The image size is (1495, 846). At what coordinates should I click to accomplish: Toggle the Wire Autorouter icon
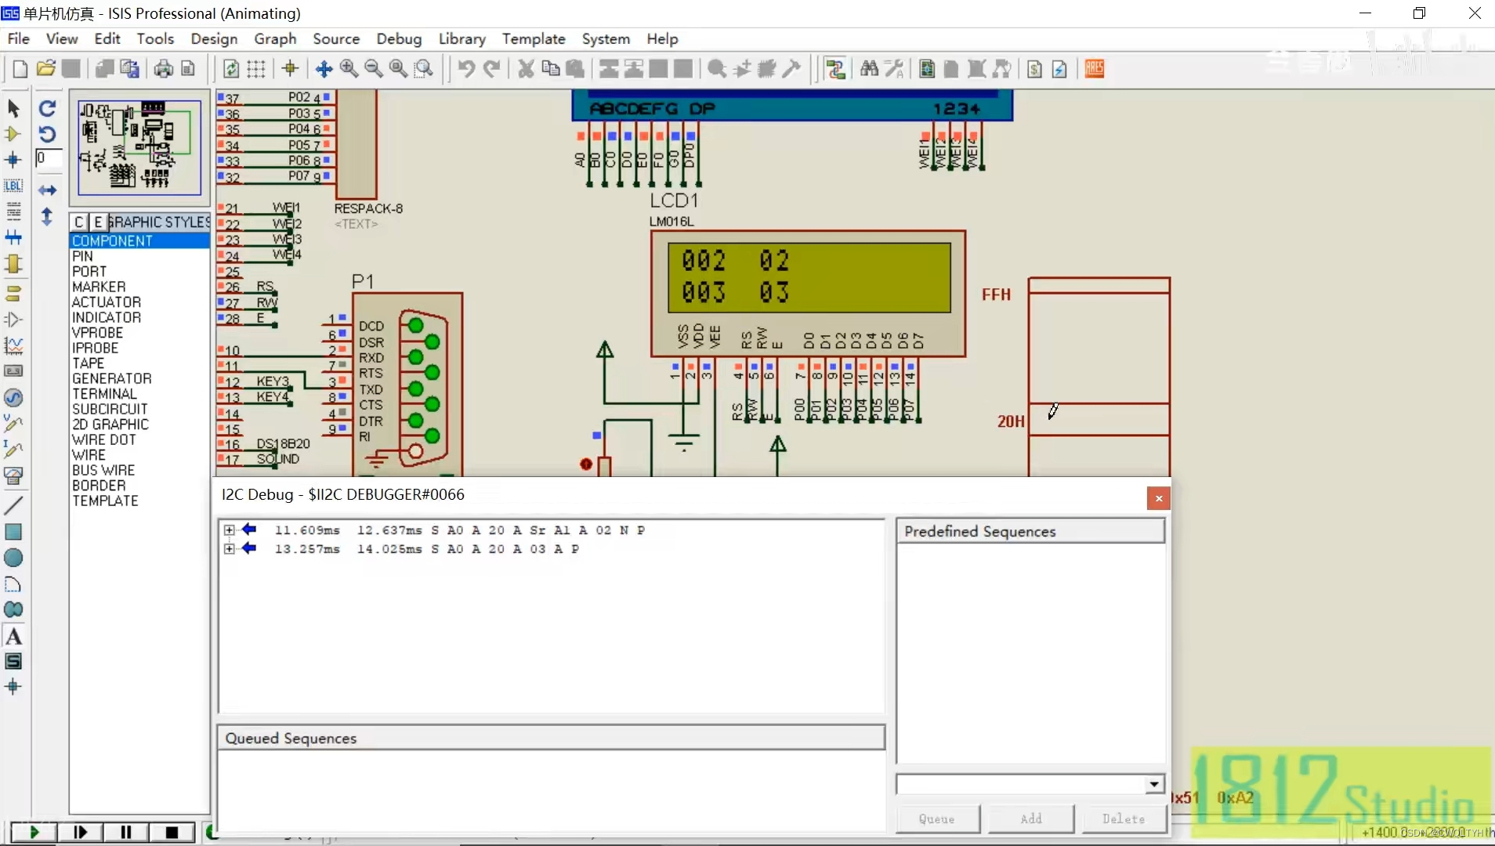(x=836, y=69)
